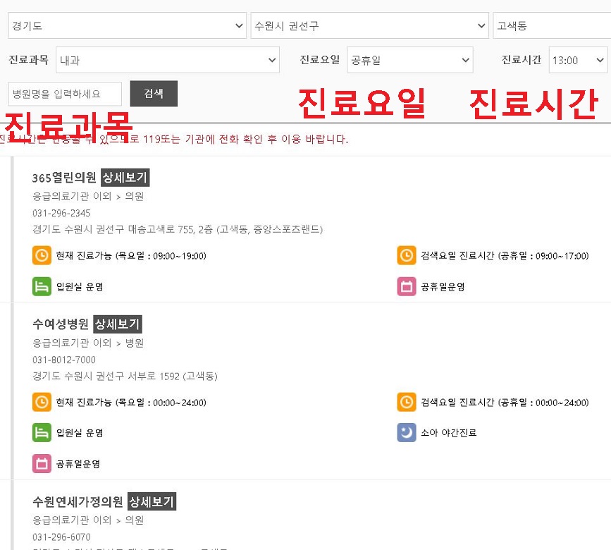Click 검색요일 진료시간 공휴일 09:00~17:00 text
Viewport: 611px width, 550px height.
505,256
